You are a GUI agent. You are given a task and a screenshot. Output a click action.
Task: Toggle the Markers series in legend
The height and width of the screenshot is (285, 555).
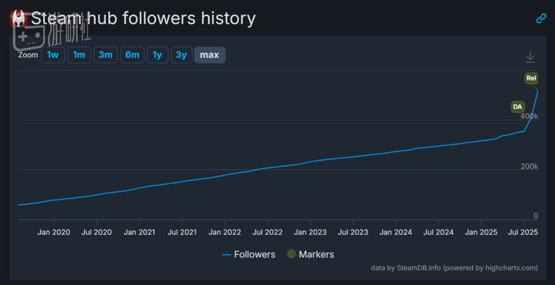(x=310, y=254)
